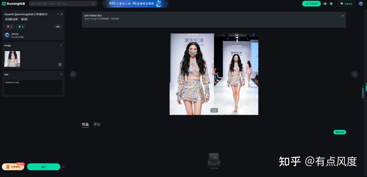Click the 发布作品 publish button
This screenshot has height=177, width=367.
point(339,132)
